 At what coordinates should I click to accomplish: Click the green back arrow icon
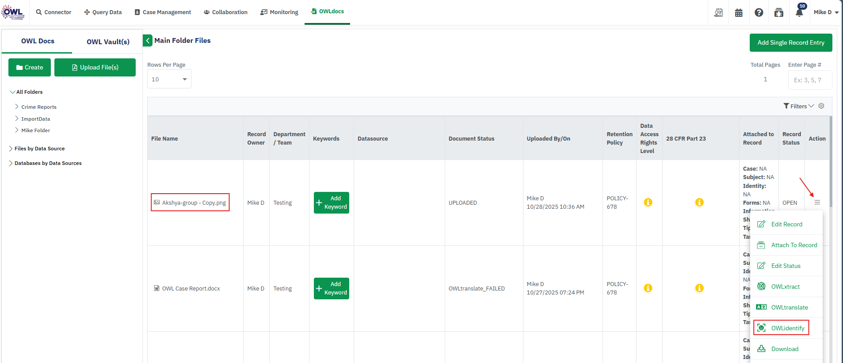point(148,41)
